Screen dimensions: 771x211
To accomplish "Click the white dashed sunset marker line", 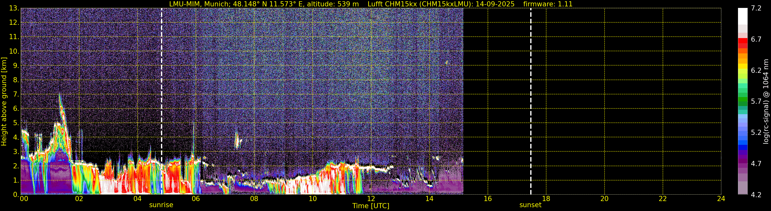I will pos(531,102).
